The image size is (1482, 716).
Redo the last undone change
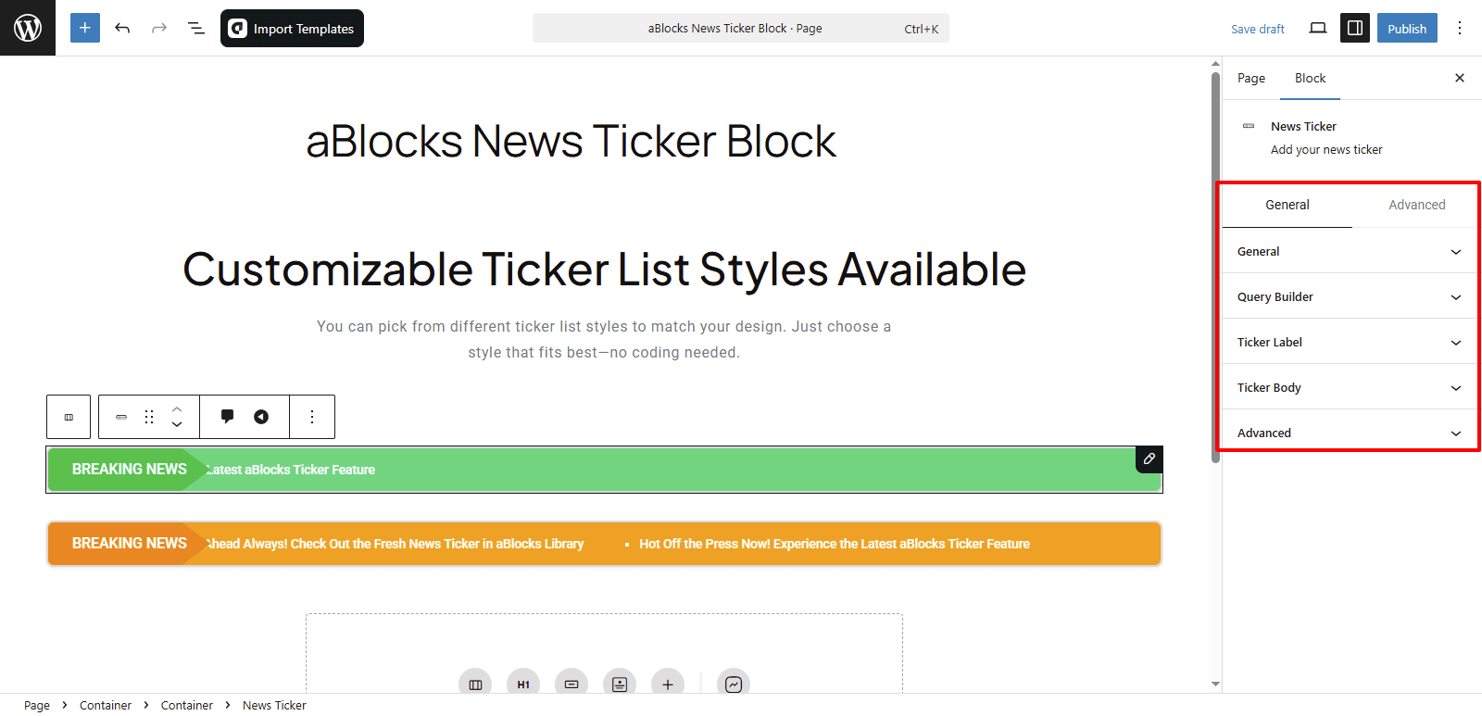tap(159, 28)
